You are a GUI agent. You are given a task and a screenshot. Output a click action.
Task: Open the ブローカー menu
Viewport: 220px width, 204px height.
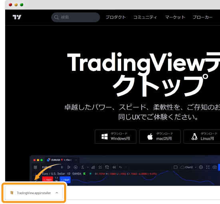coord(203,17)
